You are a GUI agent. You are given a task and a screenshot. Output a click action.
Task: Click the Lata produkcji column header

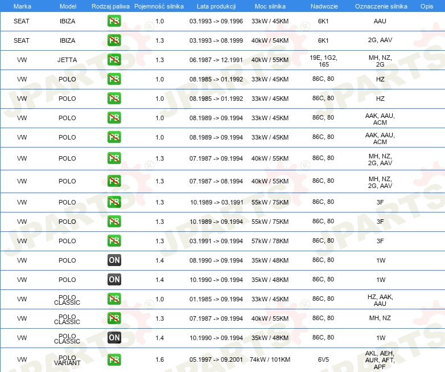(x=216, y=6)
